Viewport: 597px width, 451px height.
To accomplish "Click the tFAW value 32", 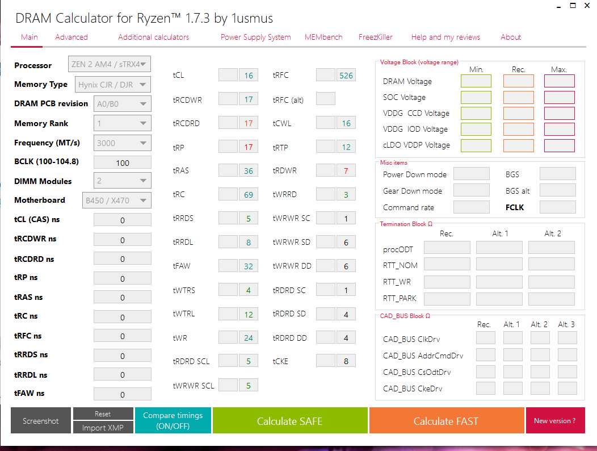I will [249, 266].
